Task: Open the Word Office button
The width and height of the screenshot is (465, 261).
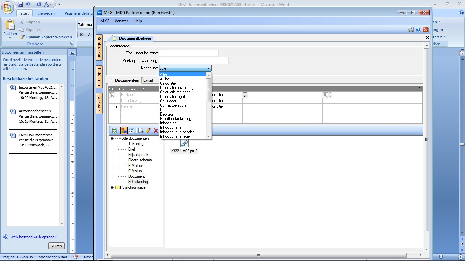Action: (7, 7)
